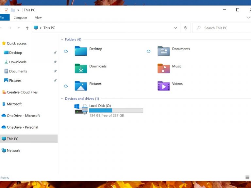Maximize the This PC window
Viewport: 251px width, 188px height.
pos(238,10)
